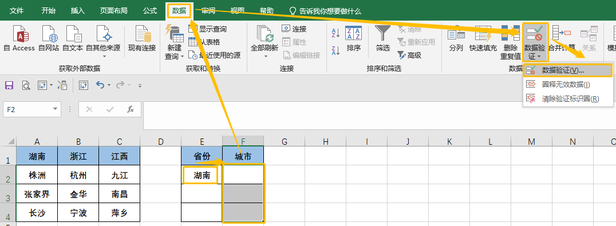Select the 省份 header cell
This screenshot has height=226, width=616.
pyautogui.click(x=202, y=156)
